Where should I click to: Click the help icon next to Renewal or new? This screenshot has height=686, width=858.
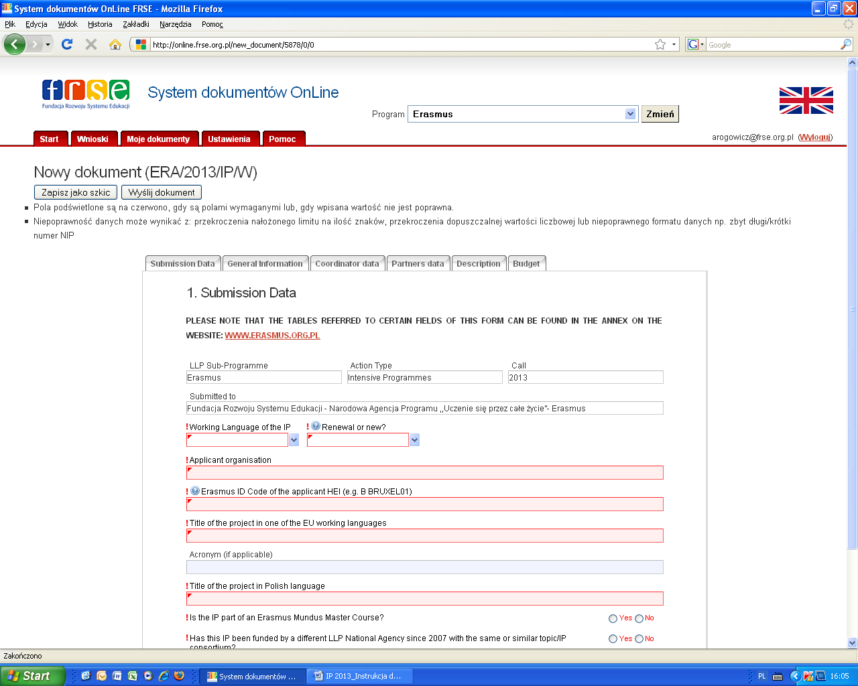316,426
